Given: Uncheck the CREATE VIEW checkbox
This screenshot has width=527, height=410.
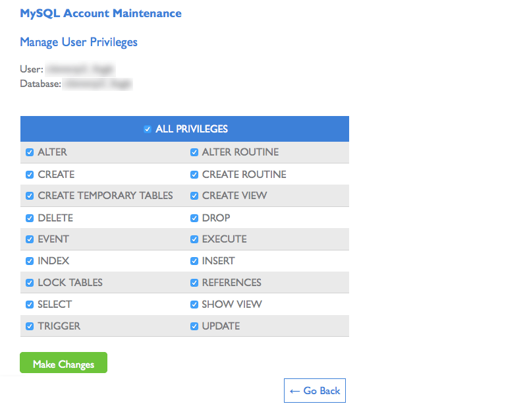Looking at the screenshot, I should click(x=194, y=196).
